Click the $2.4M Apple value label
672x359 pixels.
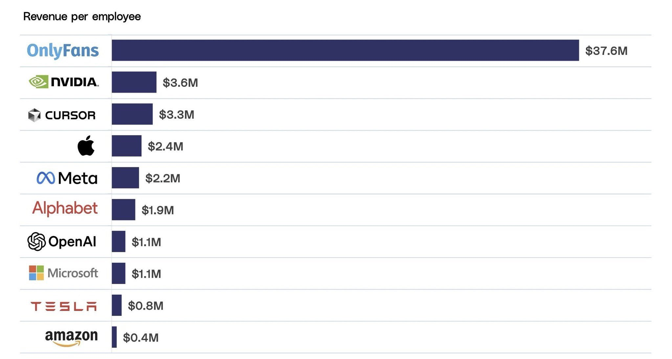point(166,146)
